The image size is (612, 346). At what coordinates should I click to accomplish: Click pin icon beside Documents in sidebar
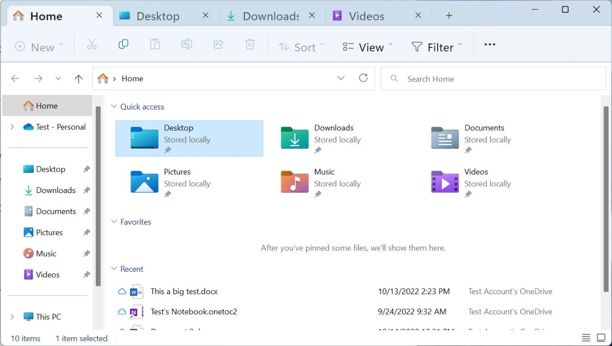point(86,211)
